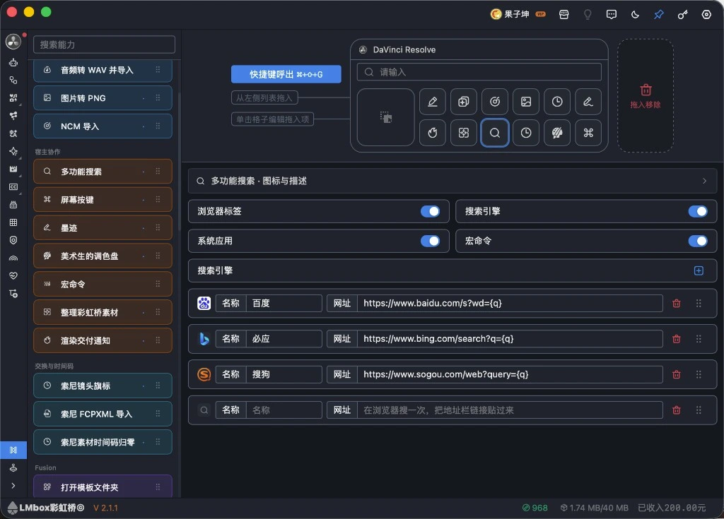
Task: Expand the sidebar with bottom chevron
Action: (13, 485)
